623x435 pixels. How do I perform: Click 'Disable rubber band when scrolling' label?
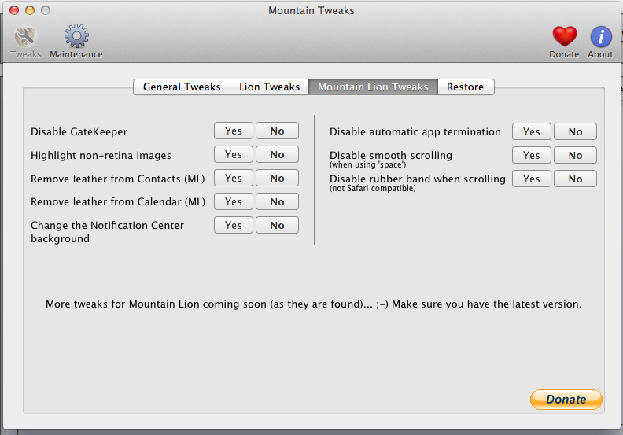tap(418, 179)
